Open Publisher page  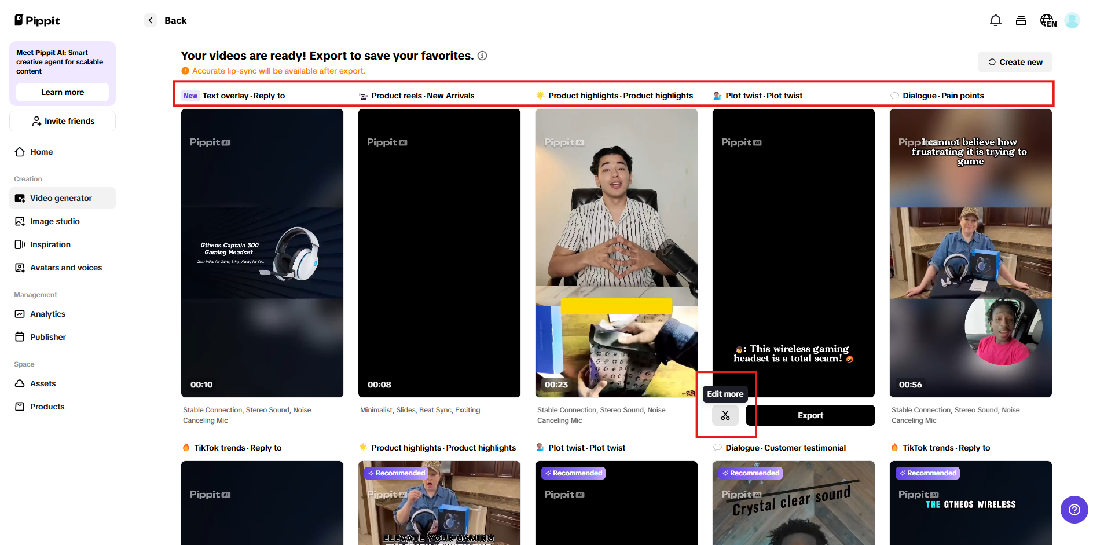63,337
